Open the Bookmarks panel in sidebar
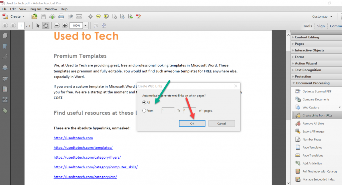Viewport: 342px width, 185px height. [x=5, y=46]
